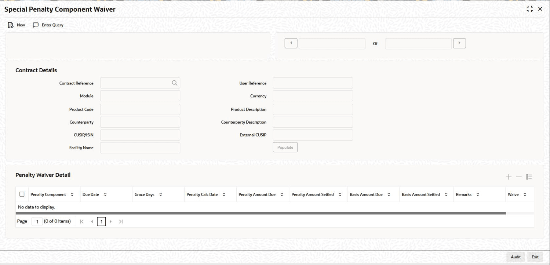Go to the previous record arrow button
The height and width of the screenshot is (265, 550).
[291, 43]
